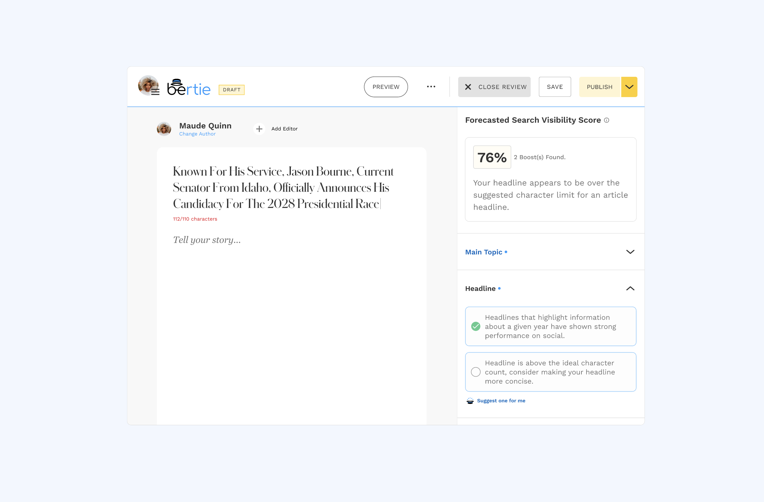
Task: Collapse the Headline section
Action: coord(630,289)
